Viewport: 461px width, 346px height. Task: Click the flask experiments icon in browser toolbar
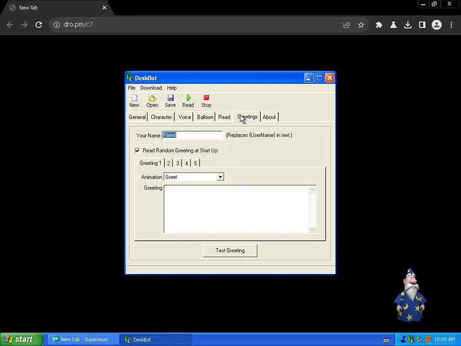pos(393,25)
